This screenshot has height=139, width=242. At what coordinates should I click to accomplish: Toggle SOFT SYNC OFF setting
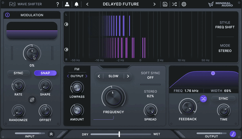click(150, 75)
